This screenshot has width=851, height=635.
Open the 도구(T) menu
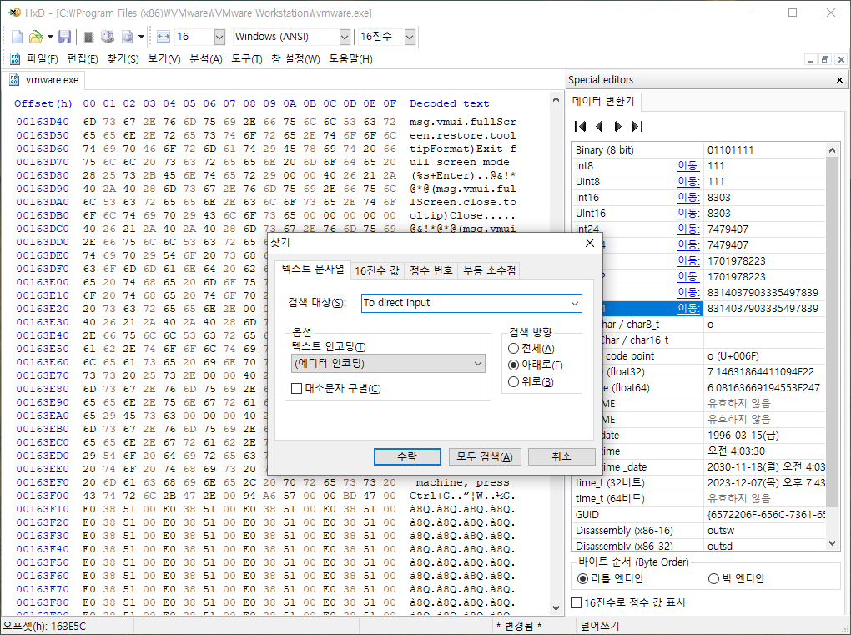(x=247, y=58)
